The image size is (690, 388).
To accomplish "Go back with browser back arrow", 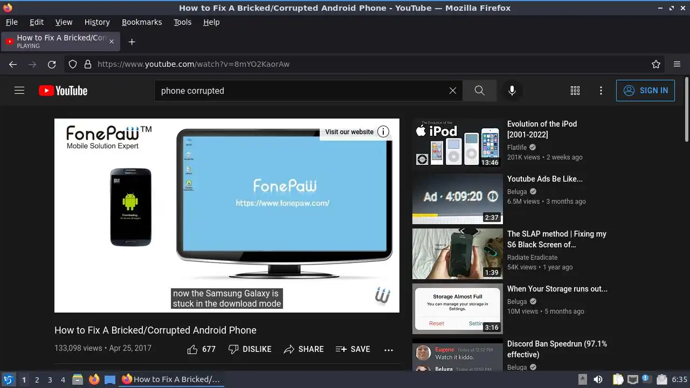I will point(13,64).
